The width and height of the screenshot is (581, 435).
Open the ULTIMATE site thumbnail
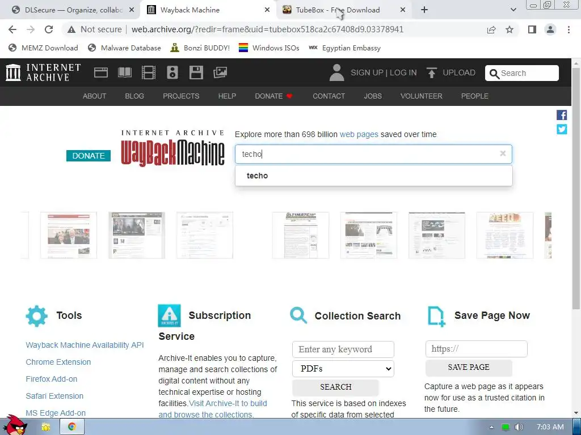(x=301, y=235)
